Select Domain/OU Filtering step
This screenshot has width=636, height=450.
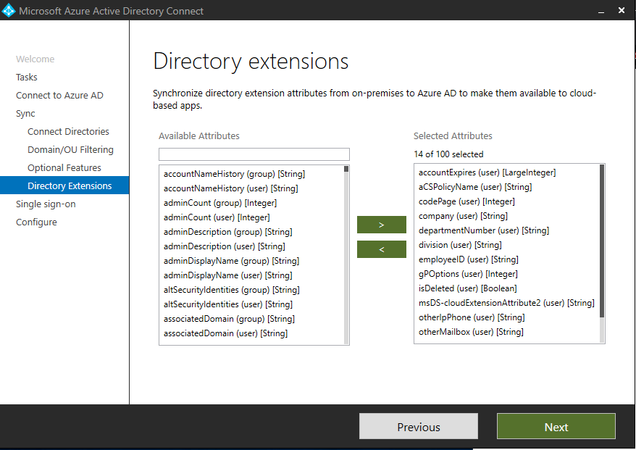70,149
